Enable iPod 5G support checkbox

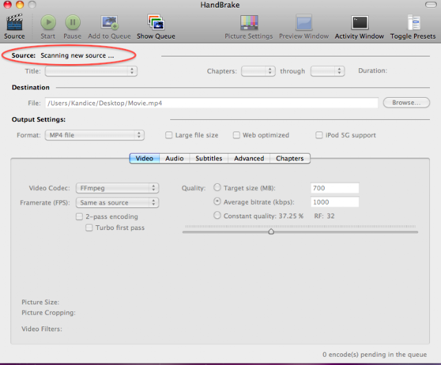[319, 135]
